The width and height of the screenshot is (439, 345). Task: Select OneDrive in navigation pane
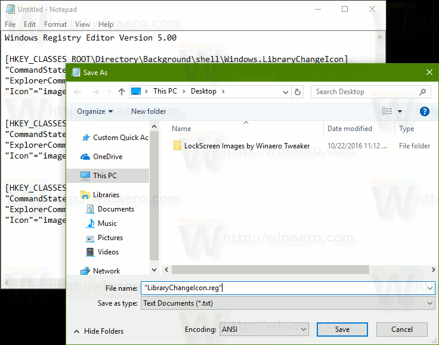(x=101, y=157)
